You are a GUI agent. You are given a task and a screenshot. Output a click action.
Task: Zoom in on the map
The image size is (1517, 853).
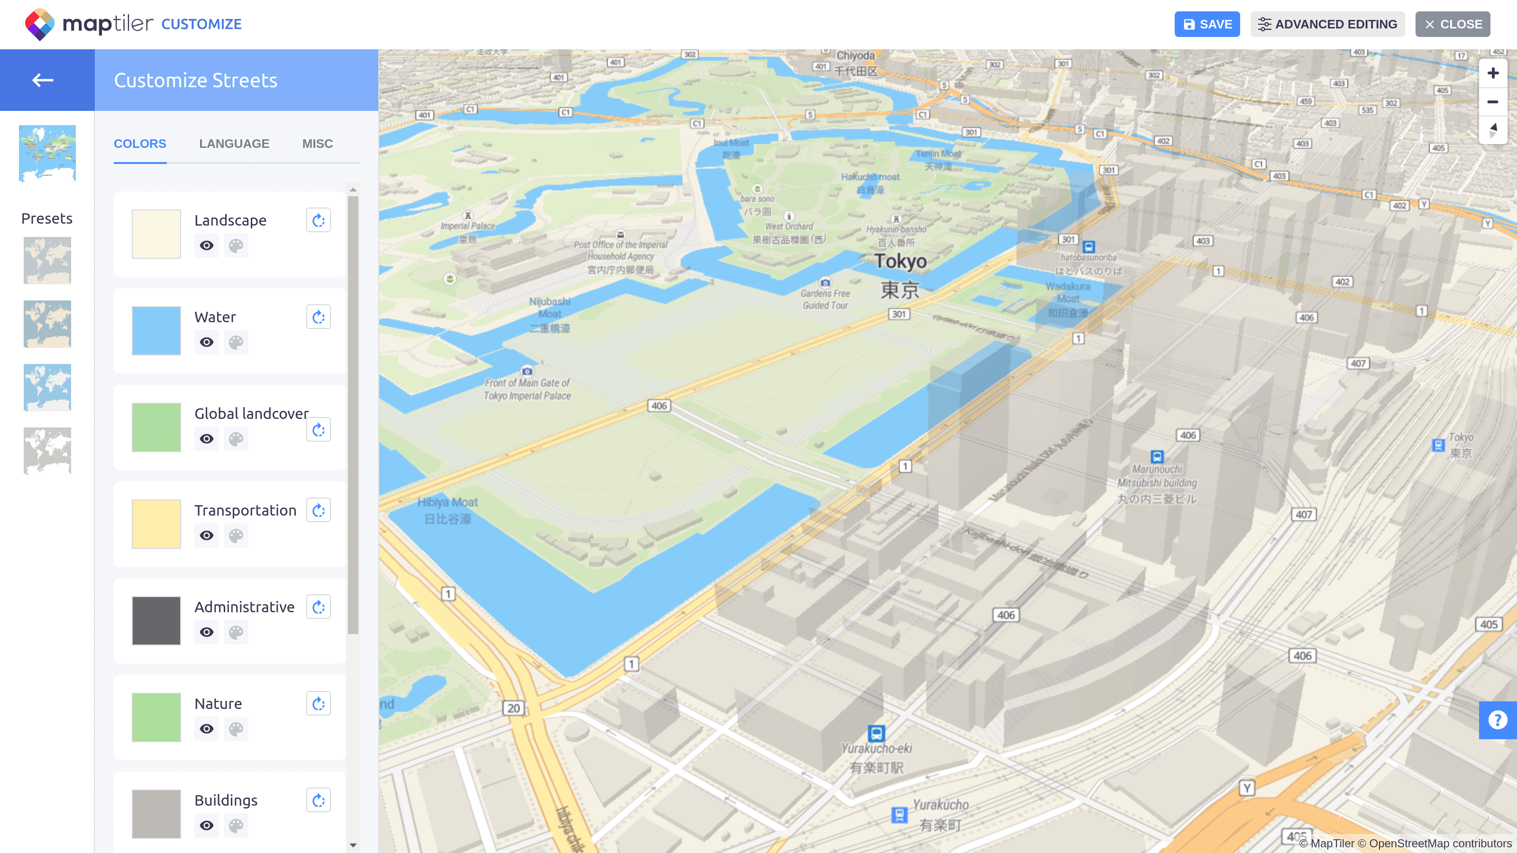pos(1493,73)
